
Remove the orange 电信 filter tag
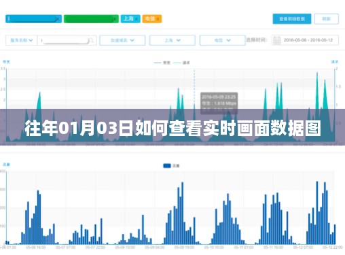pyautogui.click(x=158, y=19)
